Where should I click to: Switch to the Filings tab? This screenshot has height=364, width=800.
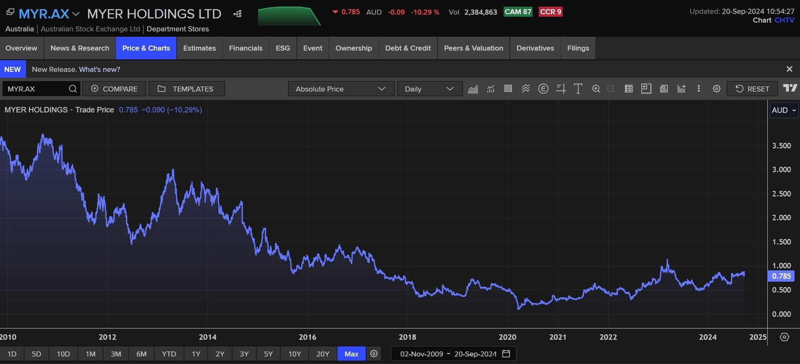pyautogui.click(x=578, y=48)
